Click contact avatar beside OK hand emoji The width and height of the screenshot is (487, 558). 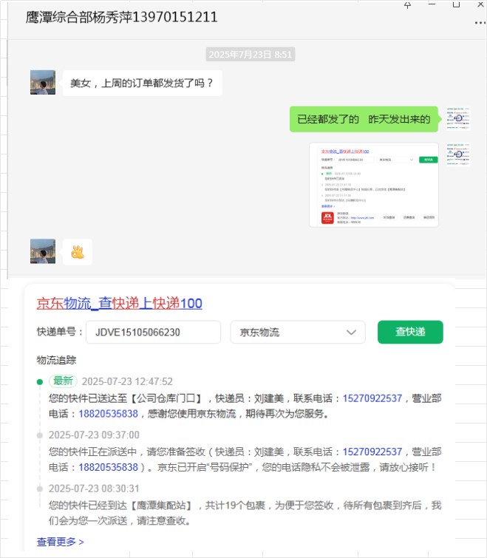pyautogui.click(x=43, y=251)
